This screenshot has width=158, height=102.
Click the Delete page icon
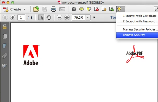(96, 9)
